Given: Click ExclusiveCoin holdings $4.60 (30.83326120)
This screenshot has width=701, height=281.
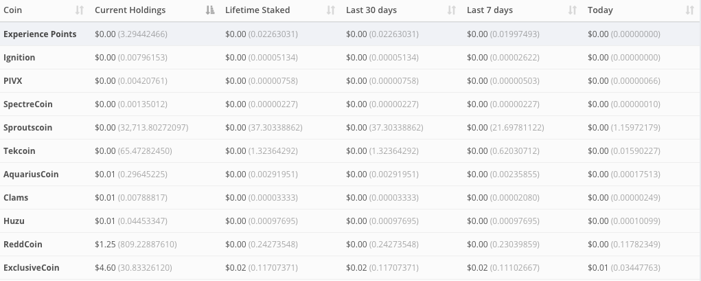Looking at the screenshot, I should click(x=133, y=267).
